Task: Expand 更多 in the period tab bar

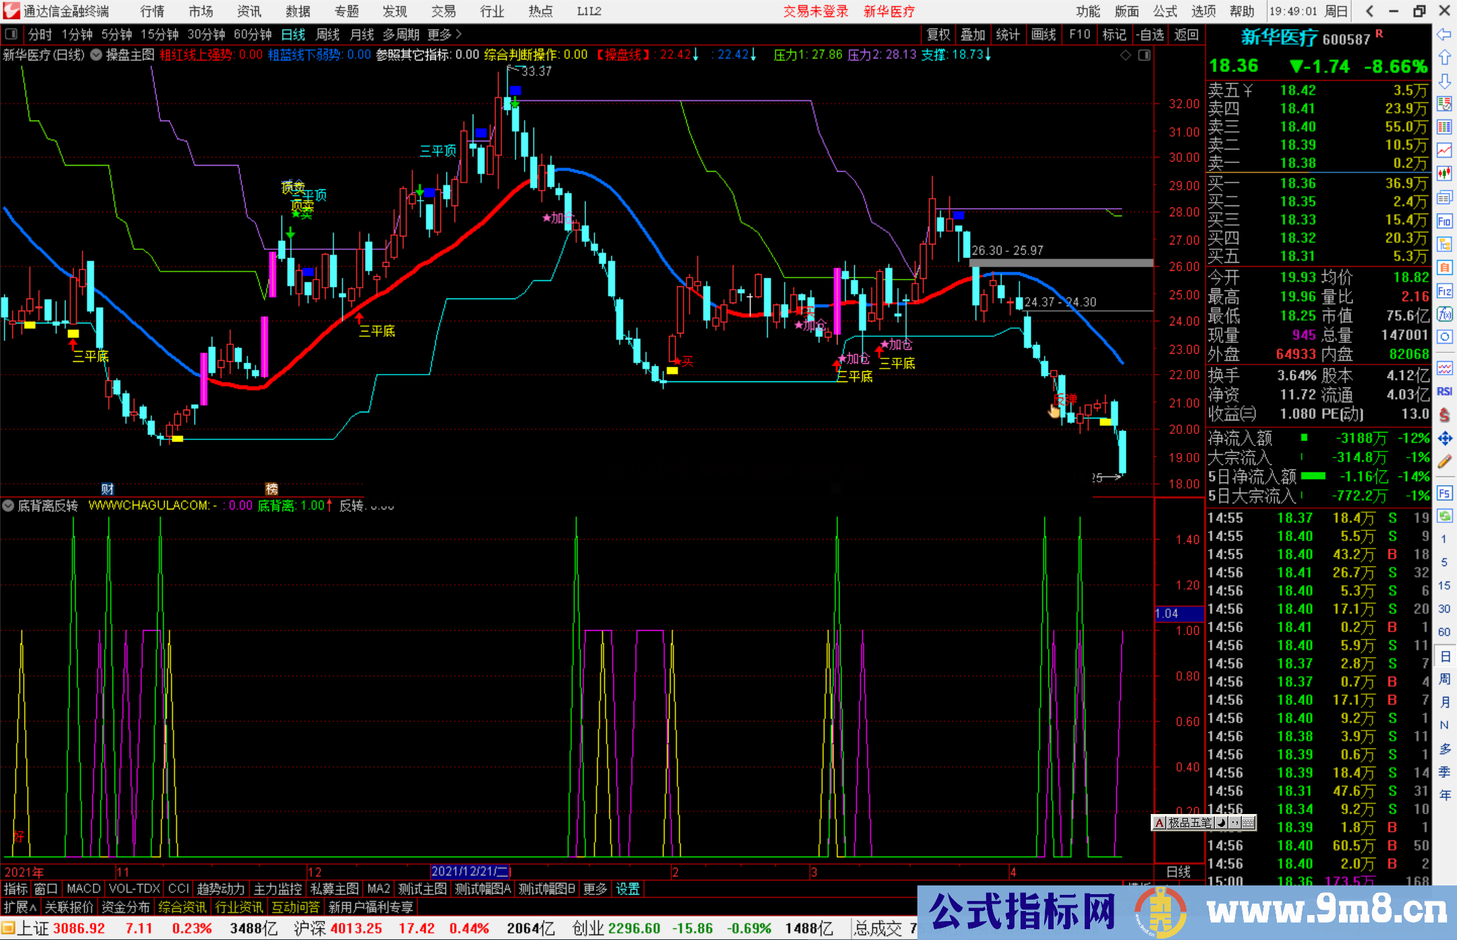Action: click(x=445, y=34)
